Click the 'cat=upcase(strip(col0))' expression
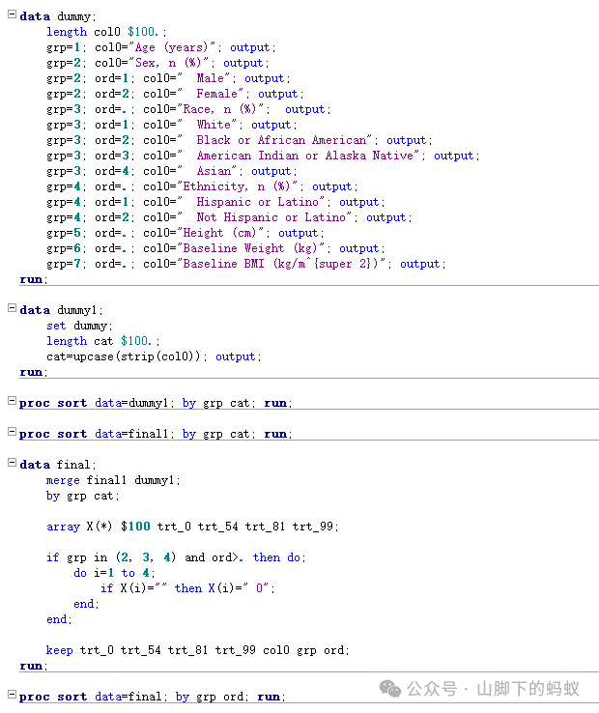 point(123,356)
